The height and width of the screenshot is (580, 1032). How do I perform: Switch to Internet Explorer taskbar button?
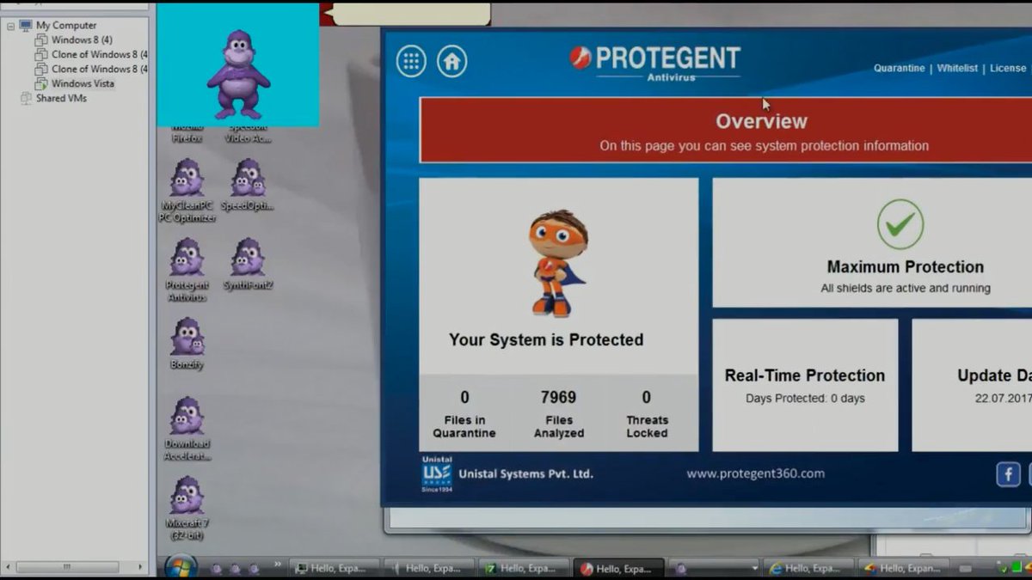pos(808,568)
